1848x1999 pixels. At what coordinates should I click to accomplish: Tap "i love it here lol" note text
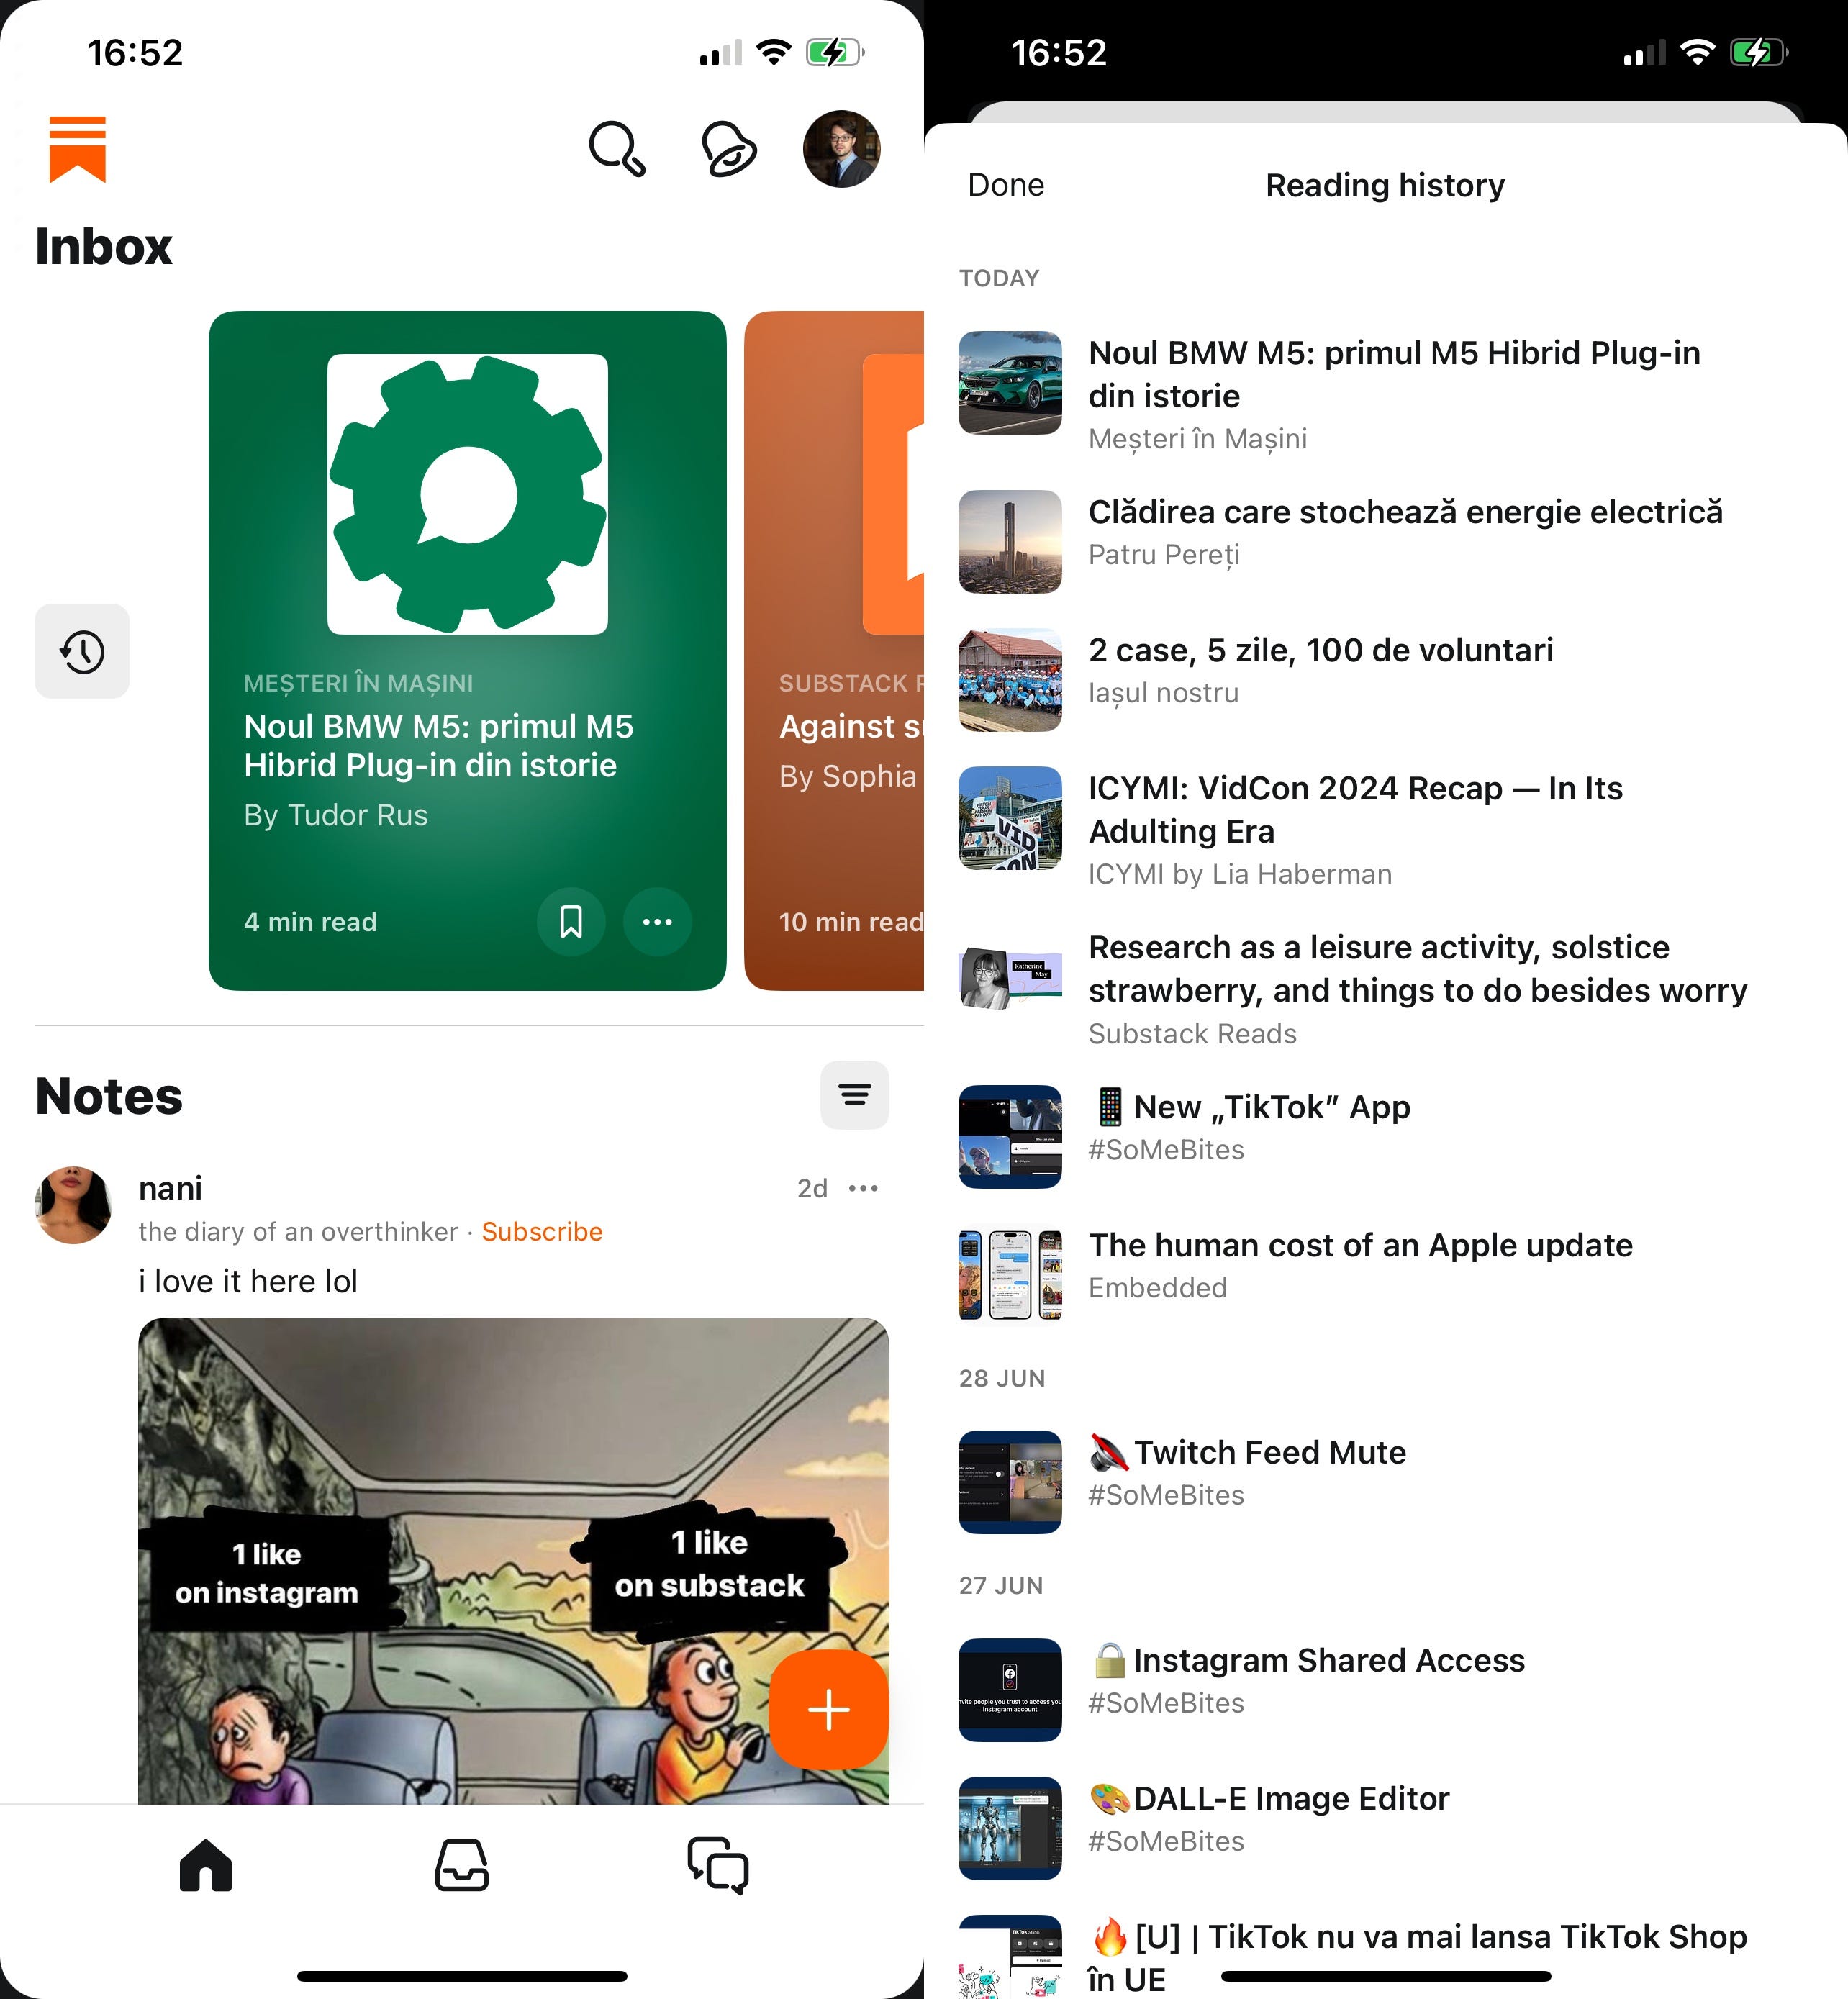pos(248,1281)
